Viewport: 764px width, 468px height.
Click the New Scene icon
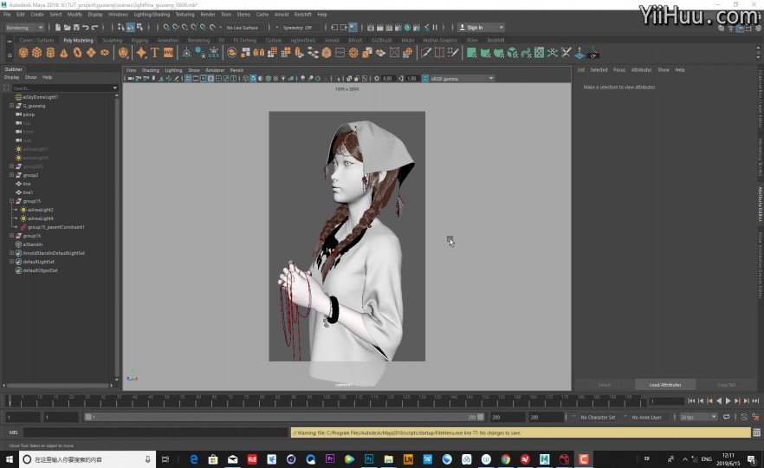[58, 28]
